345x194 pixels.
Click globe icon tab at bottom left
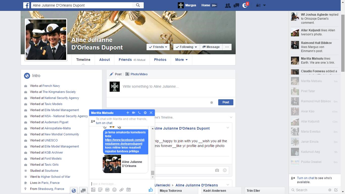coord(74,191)
